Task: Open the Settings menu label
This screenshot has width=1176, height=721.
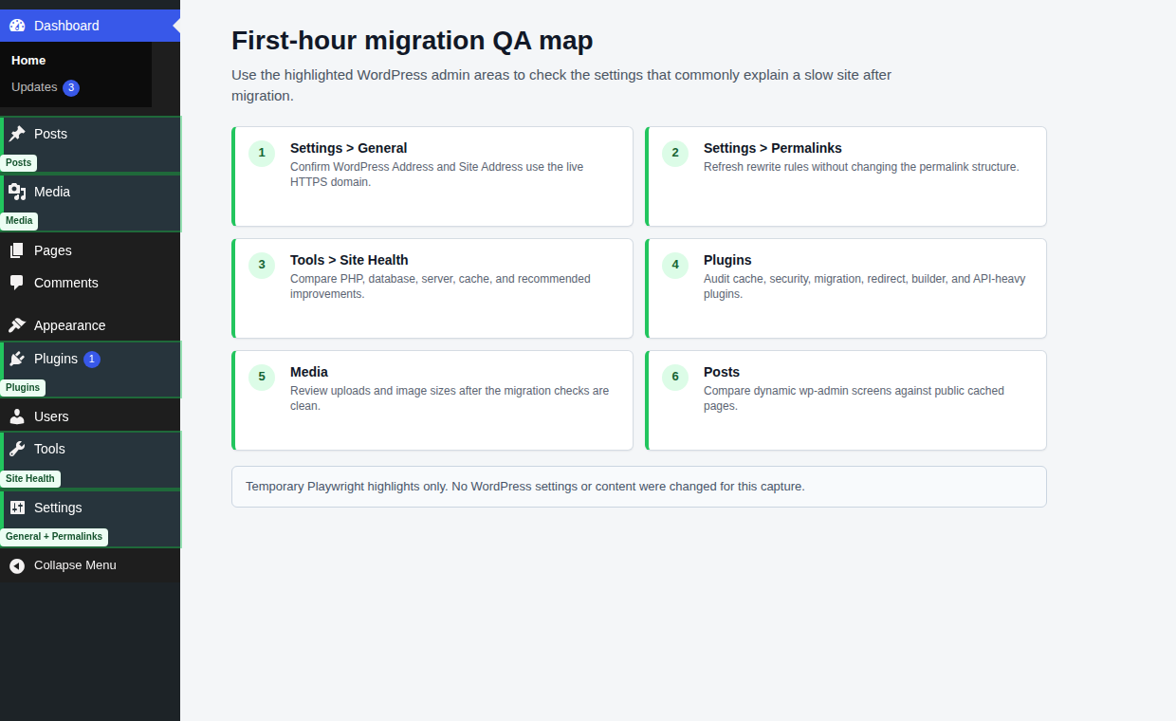Action: 58,508
